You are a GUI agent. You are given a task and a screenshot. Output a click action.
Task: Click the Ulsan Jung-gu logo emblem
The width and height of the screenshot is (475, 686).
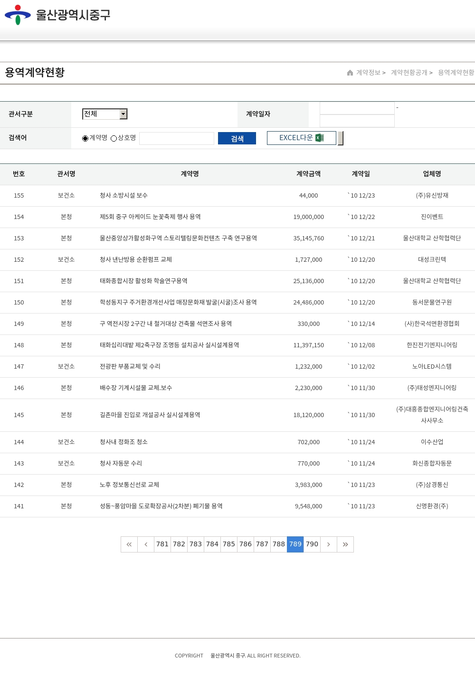[x=18, y=15]
